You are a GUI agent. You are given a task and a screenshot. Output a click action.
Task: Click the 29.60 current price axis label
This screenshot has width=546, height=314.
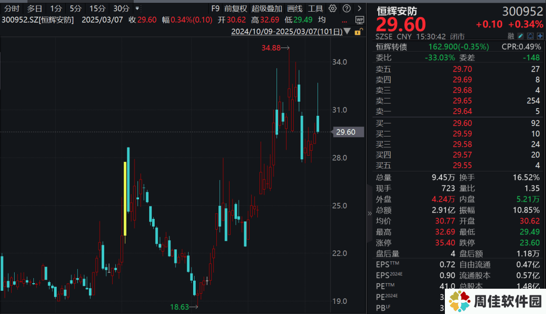pyautogui.click(x=348, y=132)
